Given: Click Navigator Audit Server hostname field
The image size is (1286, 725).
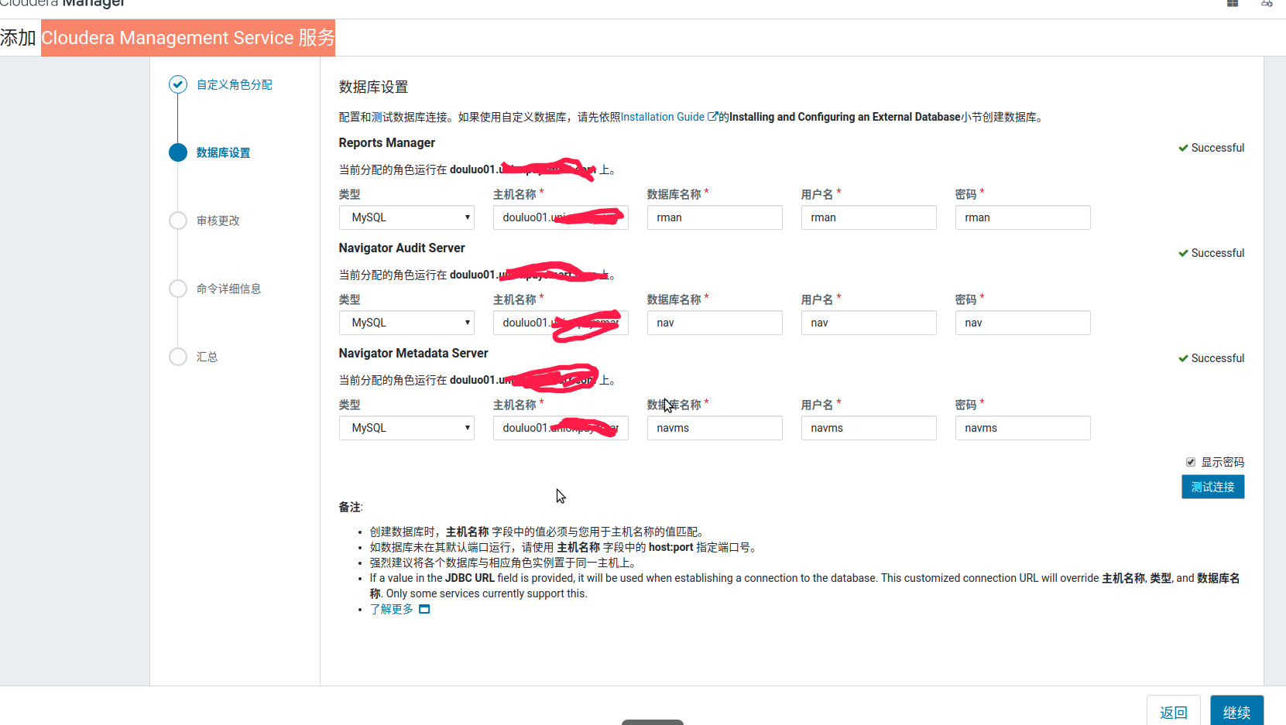Looking at the screenshot, I should [x=561, y=323].
